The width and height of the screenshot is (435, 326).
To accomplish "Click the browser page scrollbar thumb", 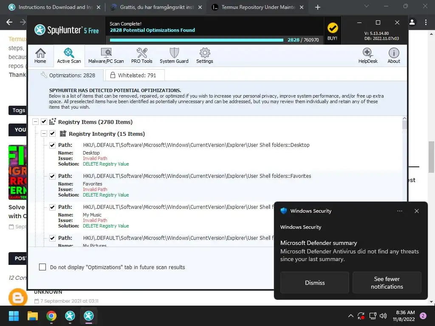I will pyautogui.click(x=431, y=157).
